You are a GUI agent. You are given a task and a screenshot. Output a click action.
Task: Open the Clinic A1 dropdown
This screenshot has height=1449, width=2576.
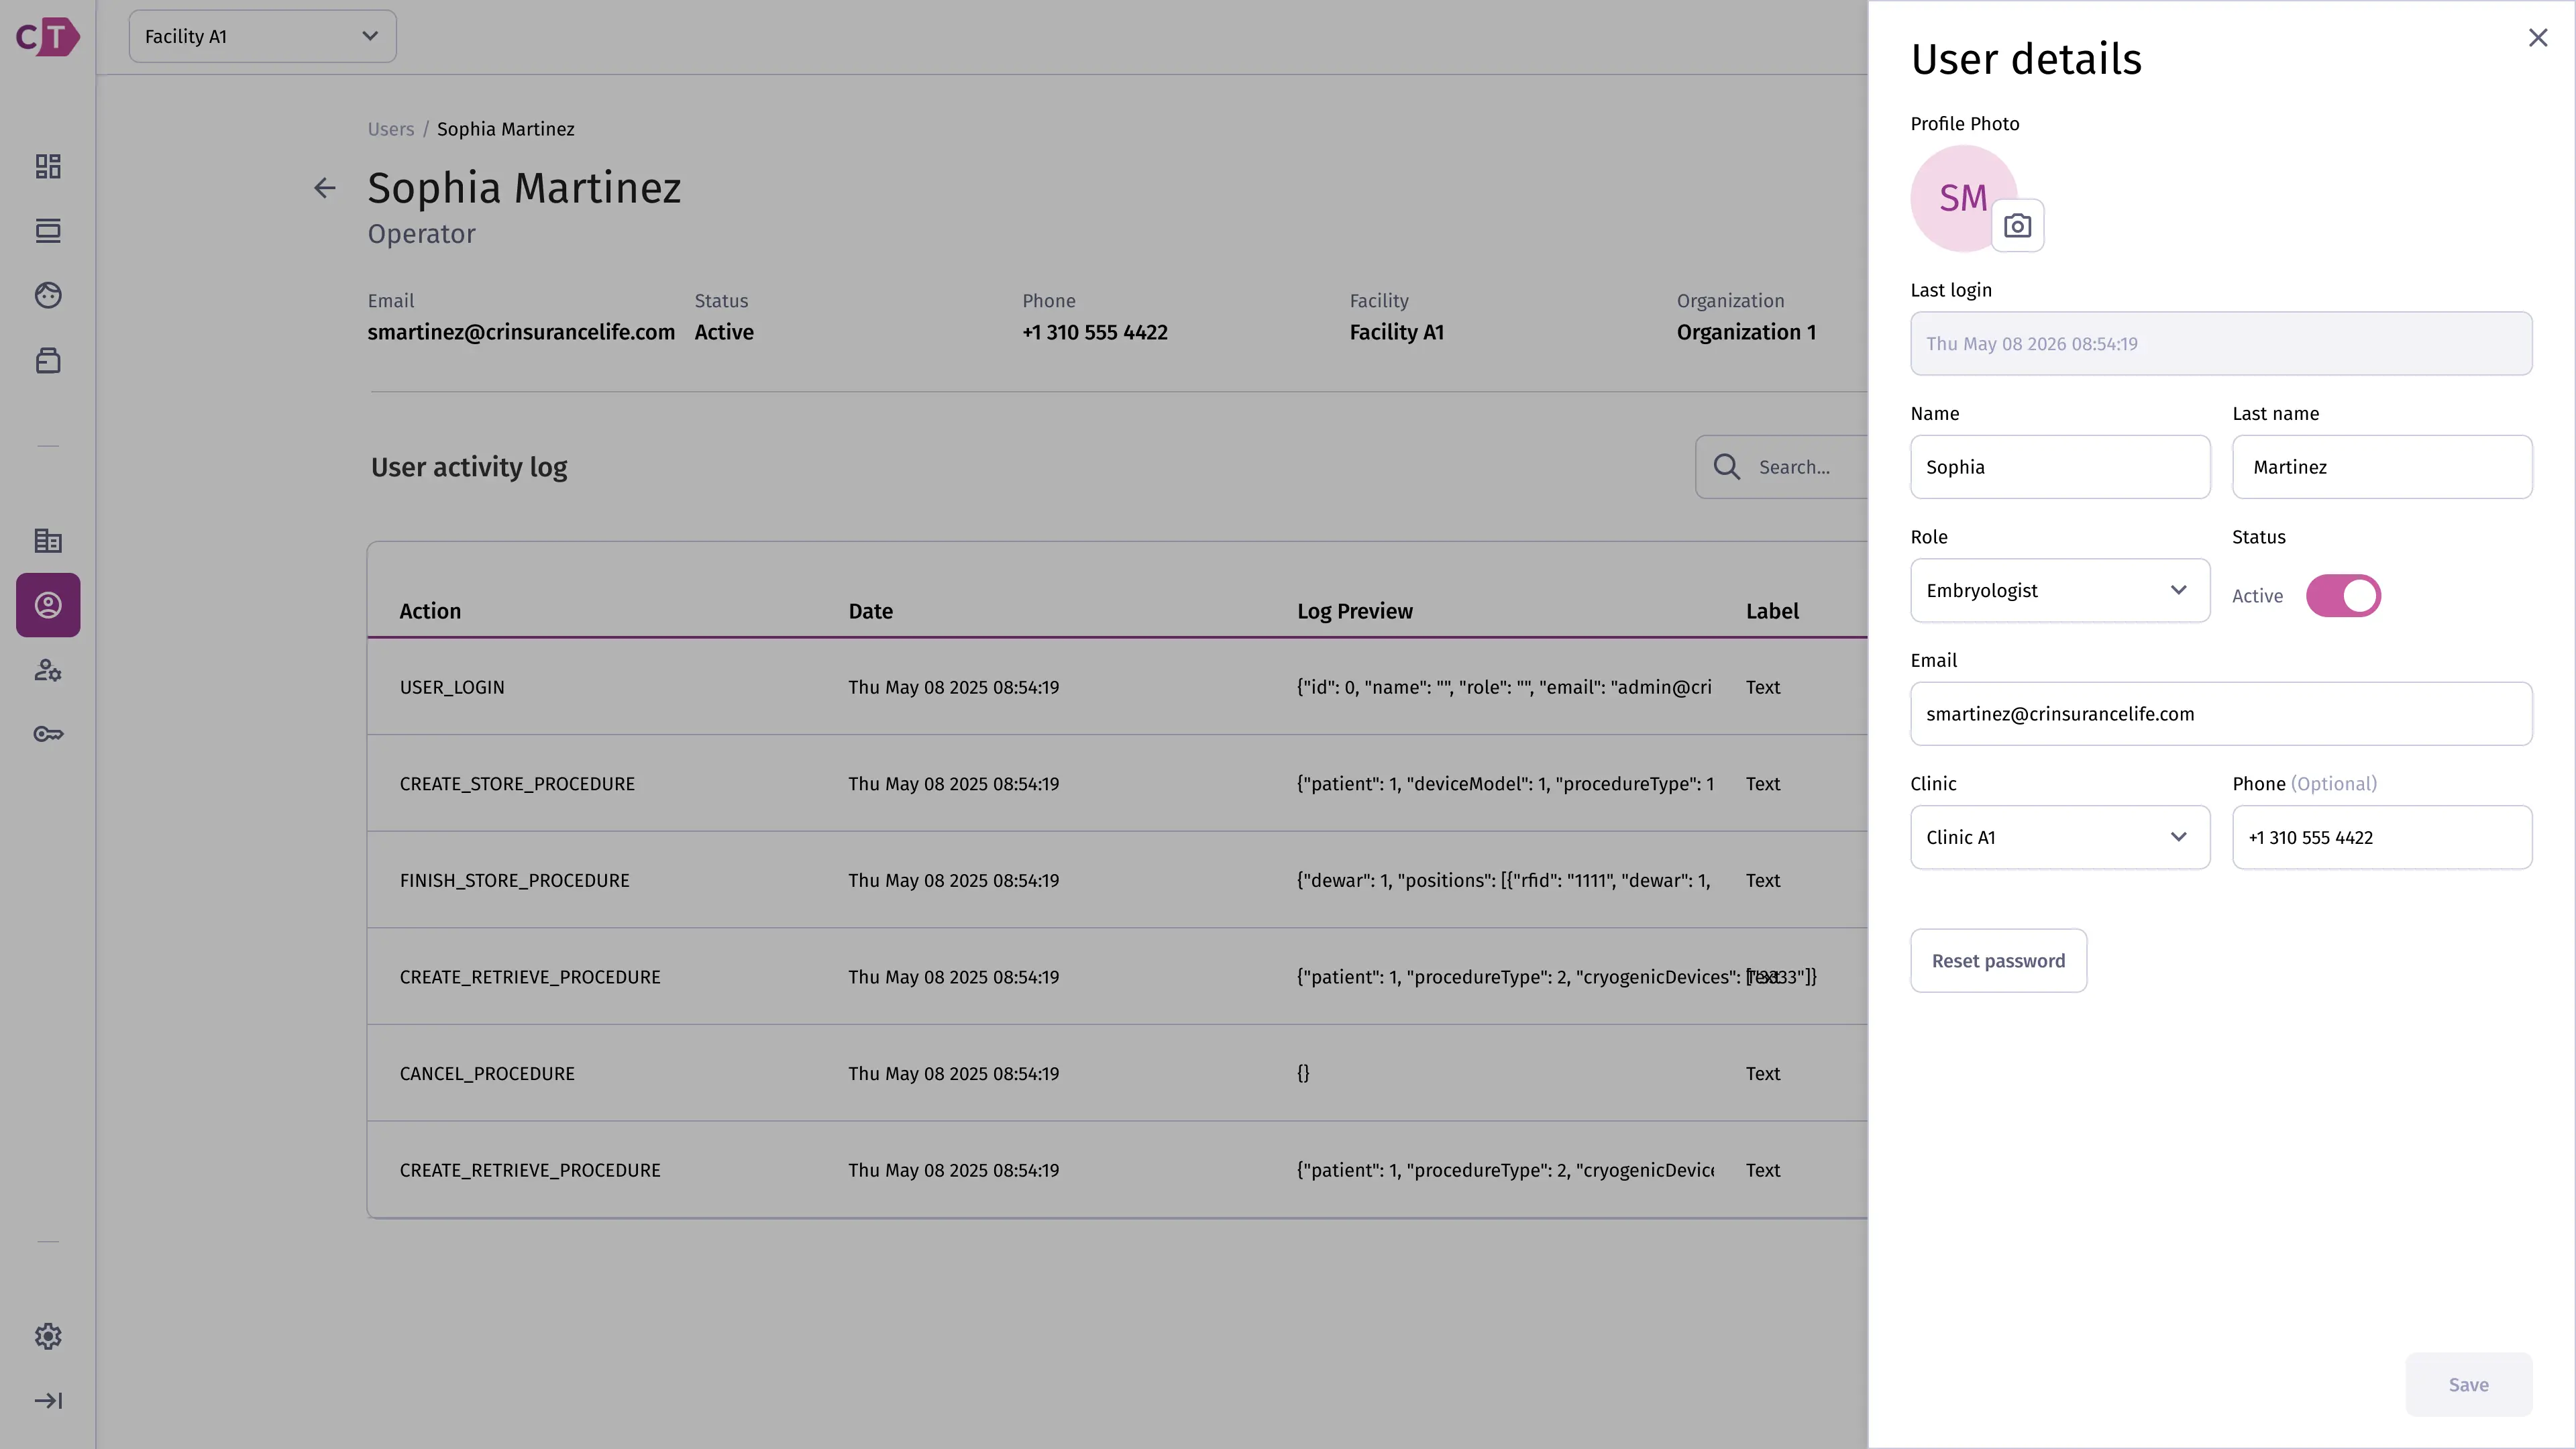[2060, 838]
